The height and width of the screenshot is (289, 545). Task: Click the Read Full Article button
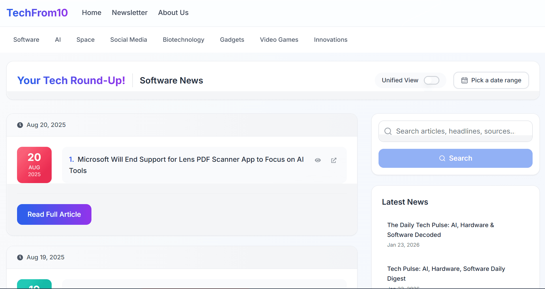54,214
